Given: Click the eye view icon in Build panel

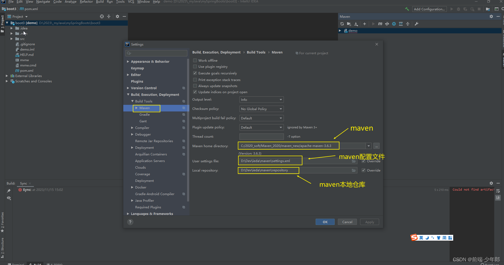Looking at the screenshot, I should [9, 198].
